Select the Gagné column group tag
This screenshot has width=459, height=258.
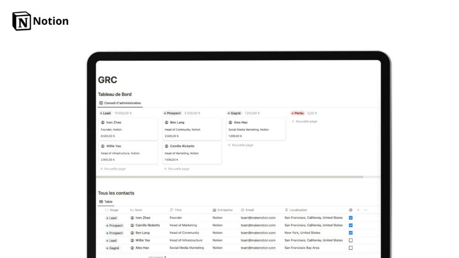click(234, 113)
